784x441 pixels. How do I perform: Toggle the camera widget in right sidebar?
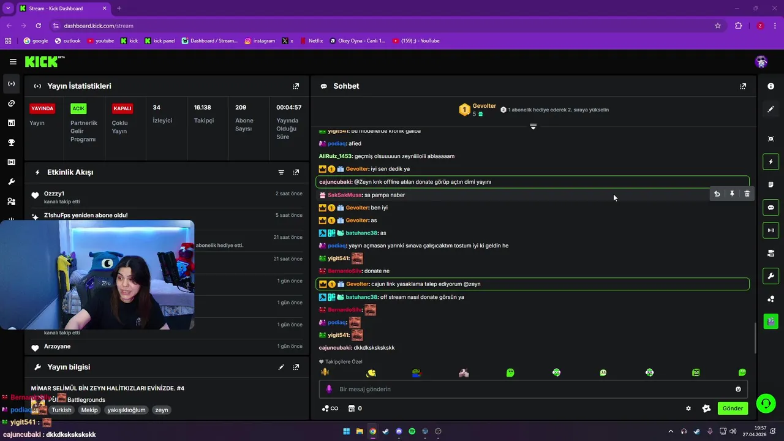pyautogui.click(x=771, y=253)
